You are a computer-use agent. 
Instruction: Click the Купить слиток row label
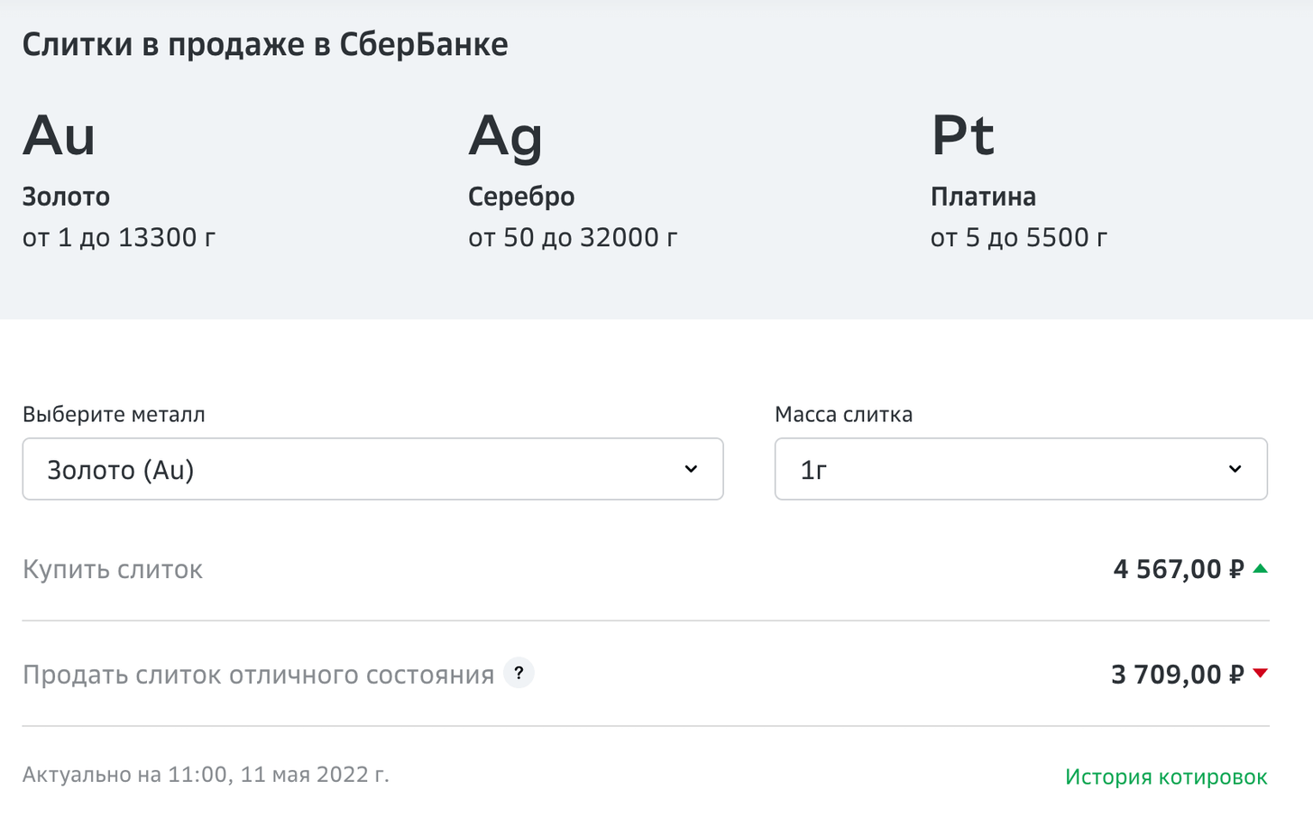[x=113, y=569]
